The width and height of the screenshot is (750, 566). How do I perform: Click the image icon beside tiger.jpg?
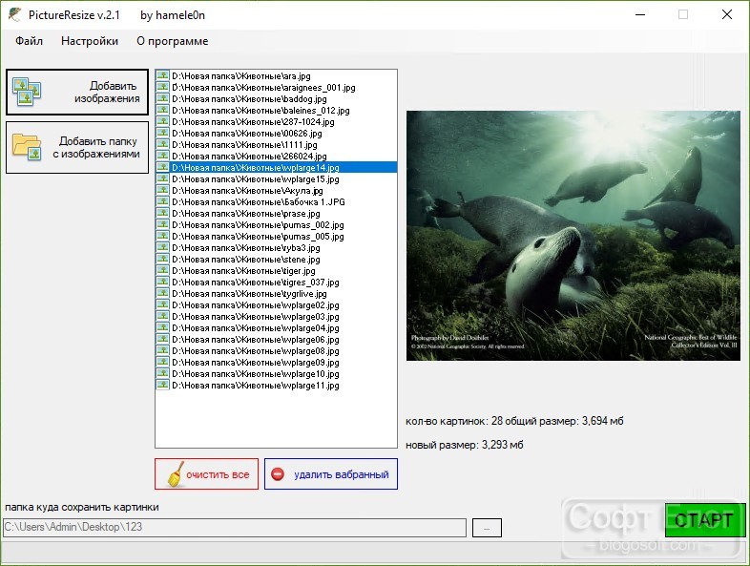(x=162, y=270)
